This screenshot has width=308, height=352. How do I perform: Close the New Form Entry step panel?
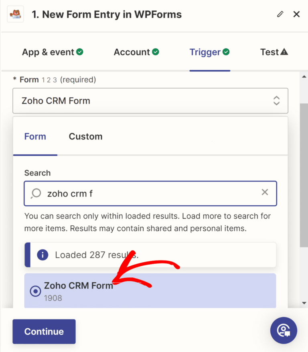[296, 14]
